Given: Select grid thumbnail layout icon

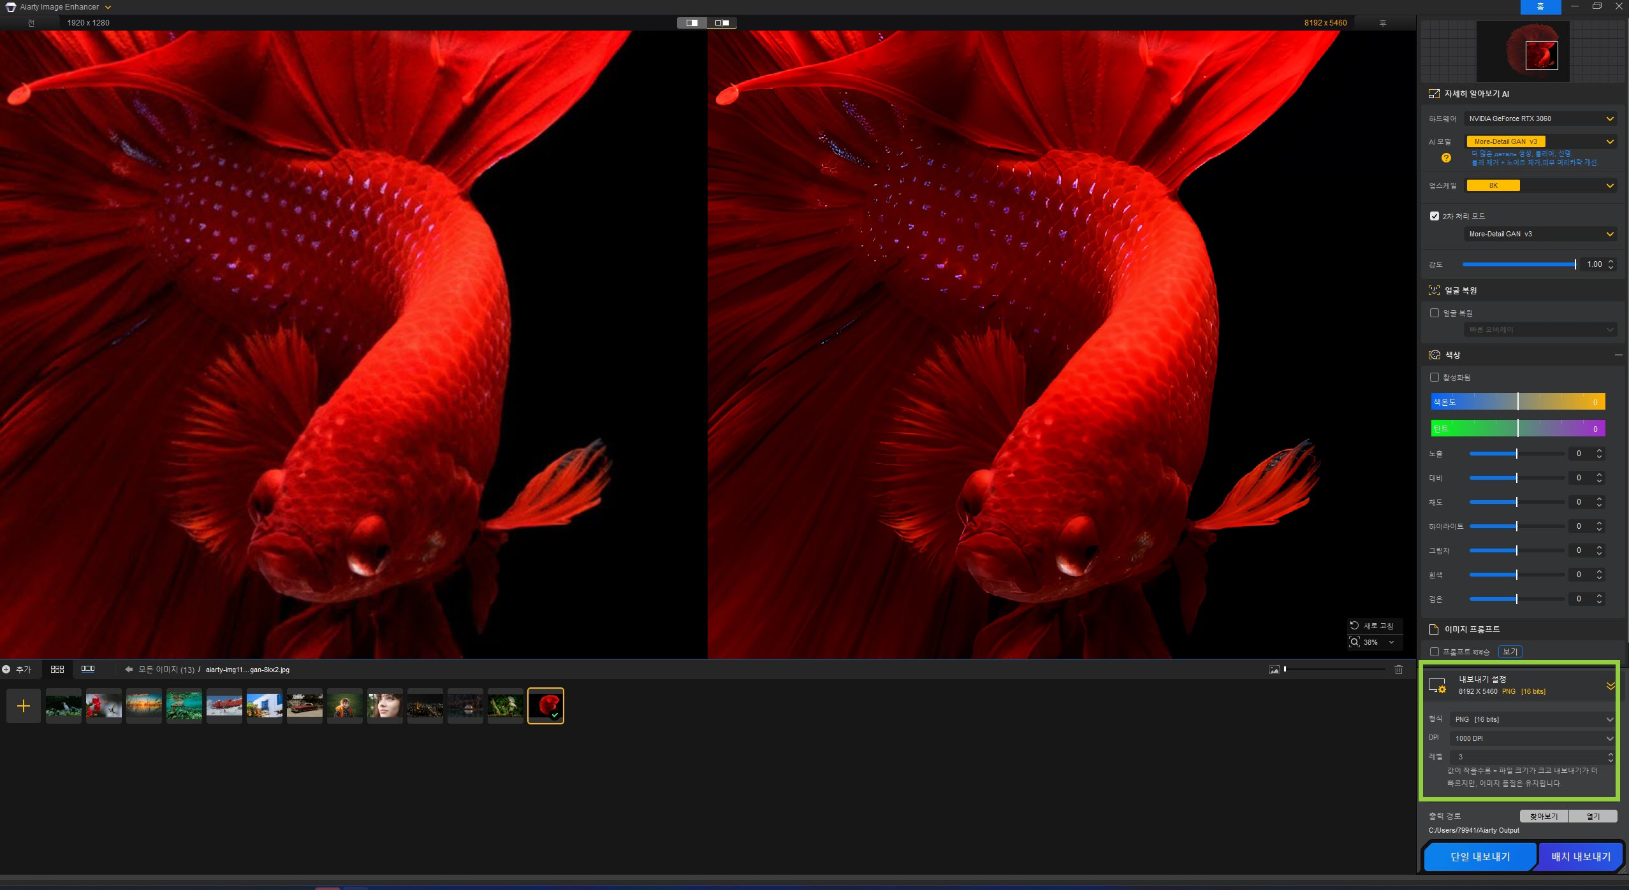Looking at the screenshot, I should point(57,669).
